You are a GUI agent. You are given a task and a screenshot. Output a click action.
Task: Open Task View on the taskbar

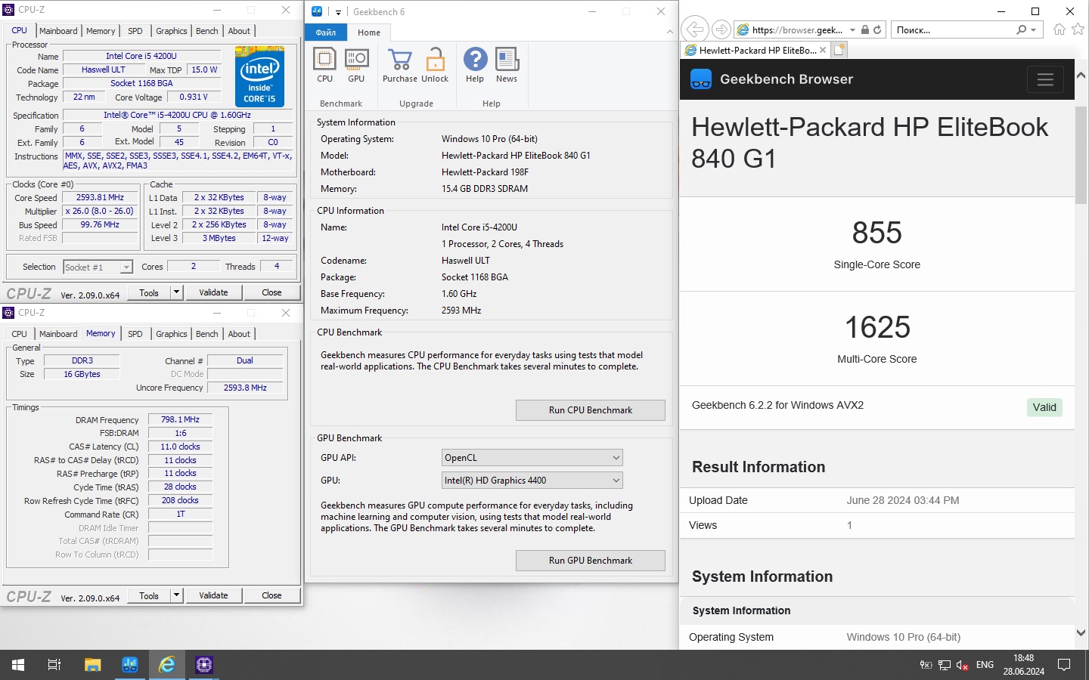54,665
